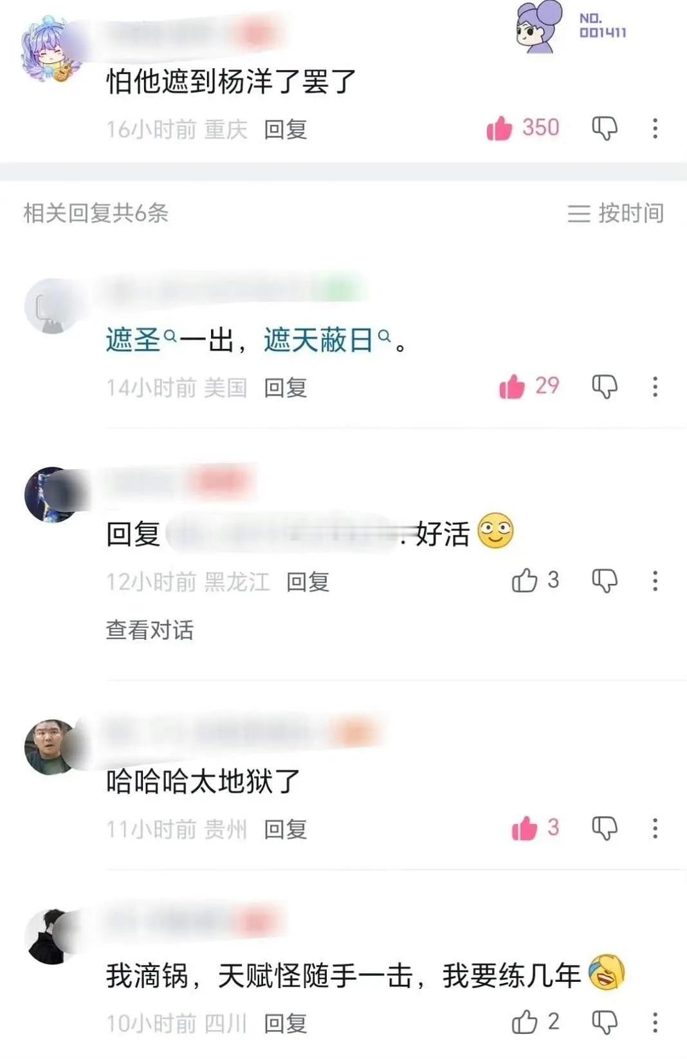Reply to the 贵州 comment
Screen dimensions: 687x1059
tap(286, 829)
